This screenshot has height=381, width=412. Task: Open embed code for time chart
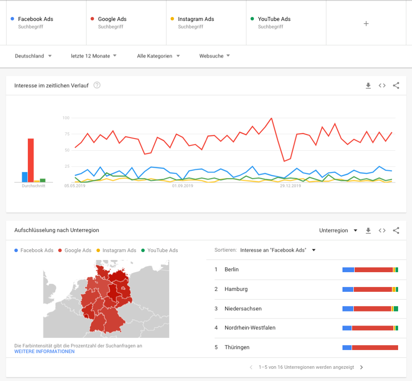point(382,86)
